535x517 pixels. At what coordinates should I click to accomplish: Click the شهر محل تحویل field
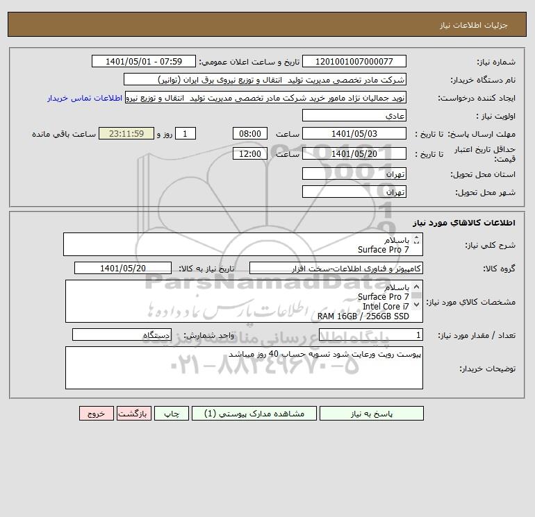(x=354, y=192)
